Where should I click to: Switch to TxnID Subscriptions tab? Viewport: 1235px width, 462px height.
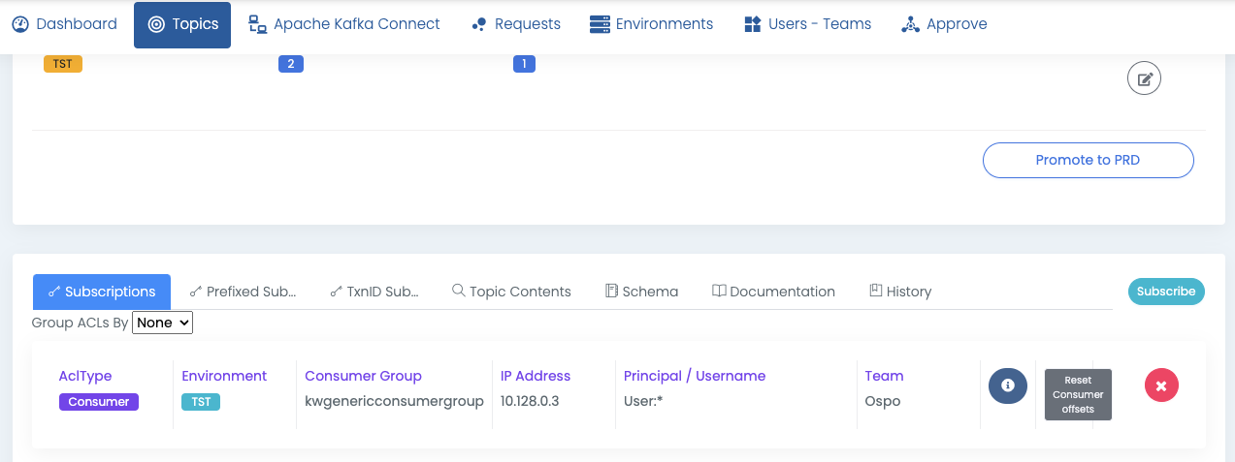[374, 292]
